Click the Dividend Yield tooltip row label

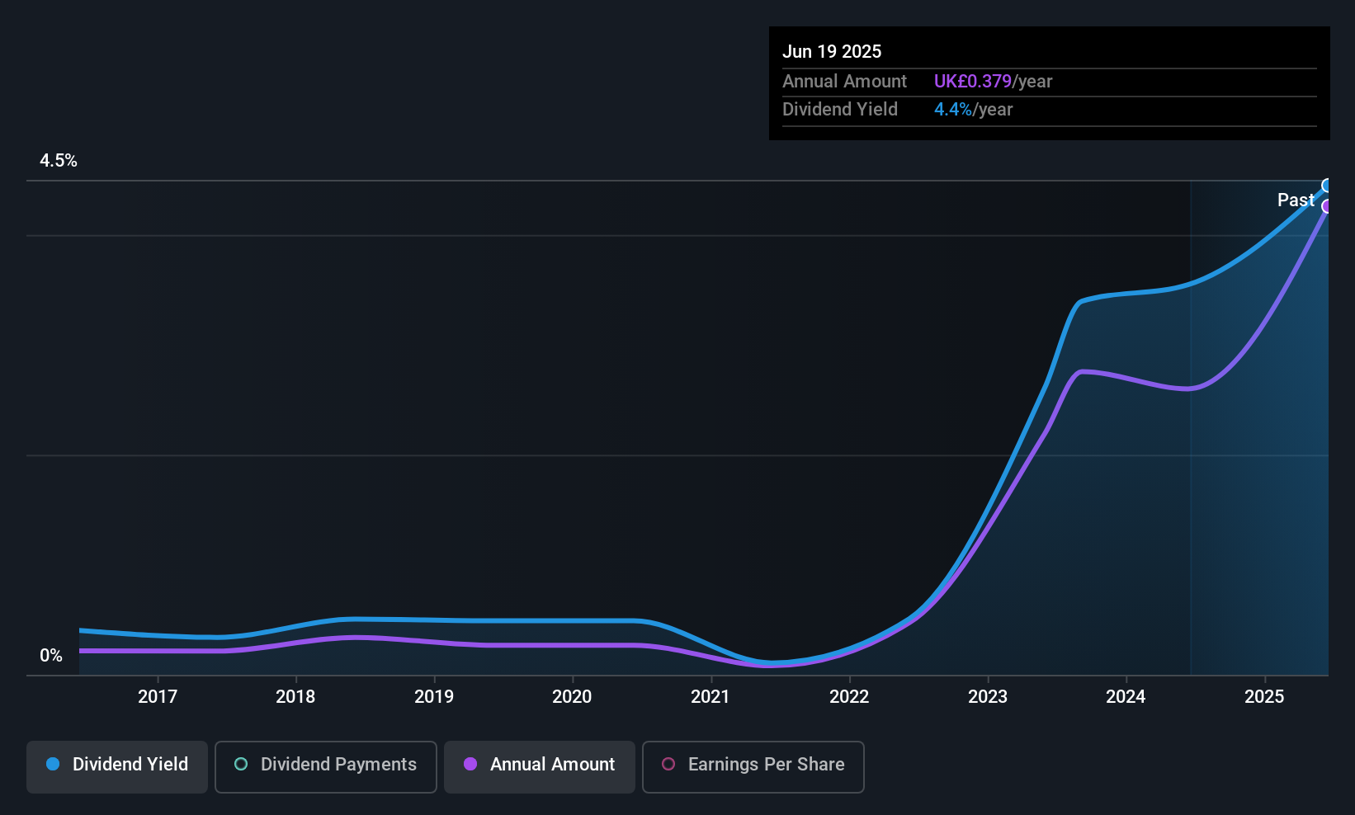tap(840, 110)
